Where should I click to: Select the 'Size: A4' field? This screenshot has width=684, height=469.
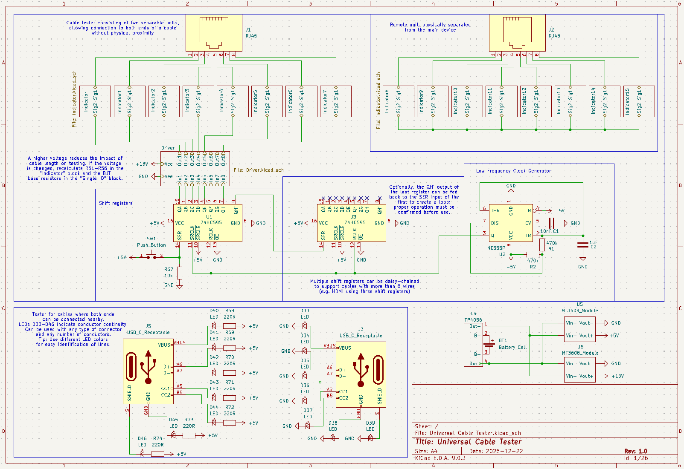coord(427,451)
